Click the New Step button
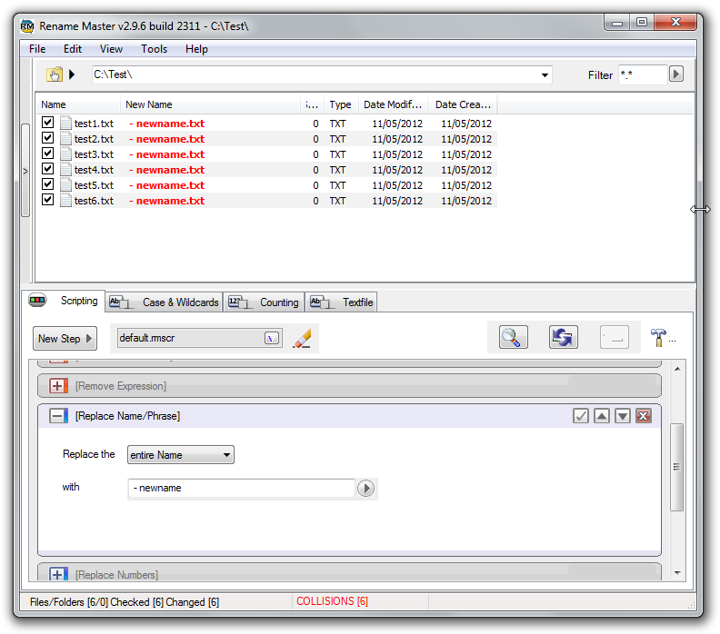This screenshot has width=720, height=634. click(65, 339)
